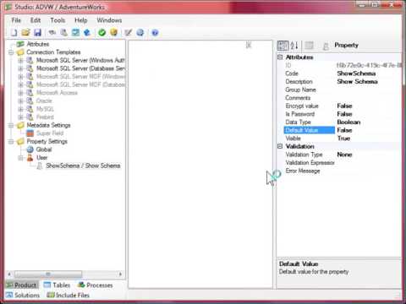The width and height of the screenshot is (406, 304).
Task: Click the Property Pages icon in property grid
Action: 310,46
